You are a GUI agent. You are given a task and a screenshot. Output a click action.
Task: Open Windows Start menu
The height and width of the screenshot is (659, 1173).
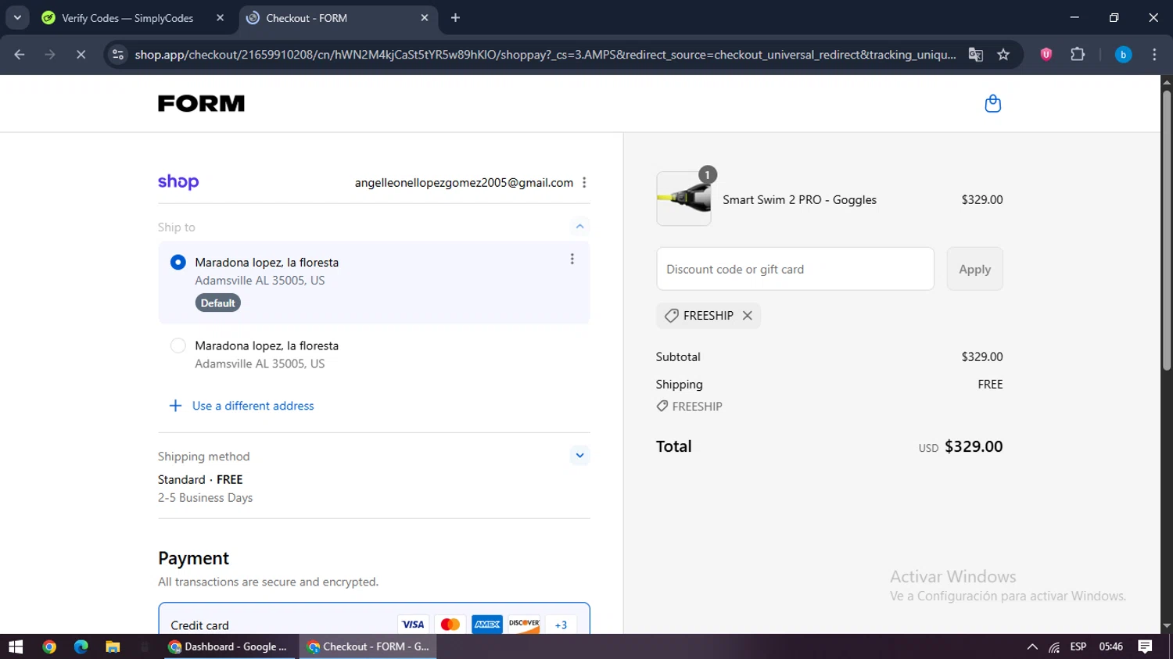tap(16, 646)
